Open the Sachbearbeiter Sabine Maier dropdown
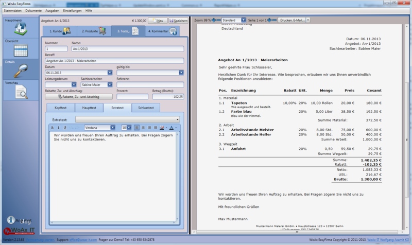 pos(110,84)
